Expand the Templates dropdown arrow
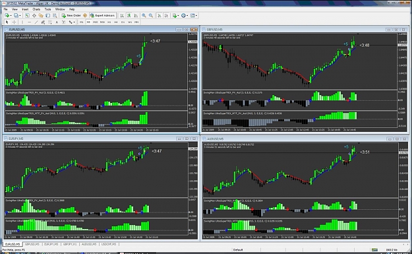412x254 pixels. click(196, 16)
